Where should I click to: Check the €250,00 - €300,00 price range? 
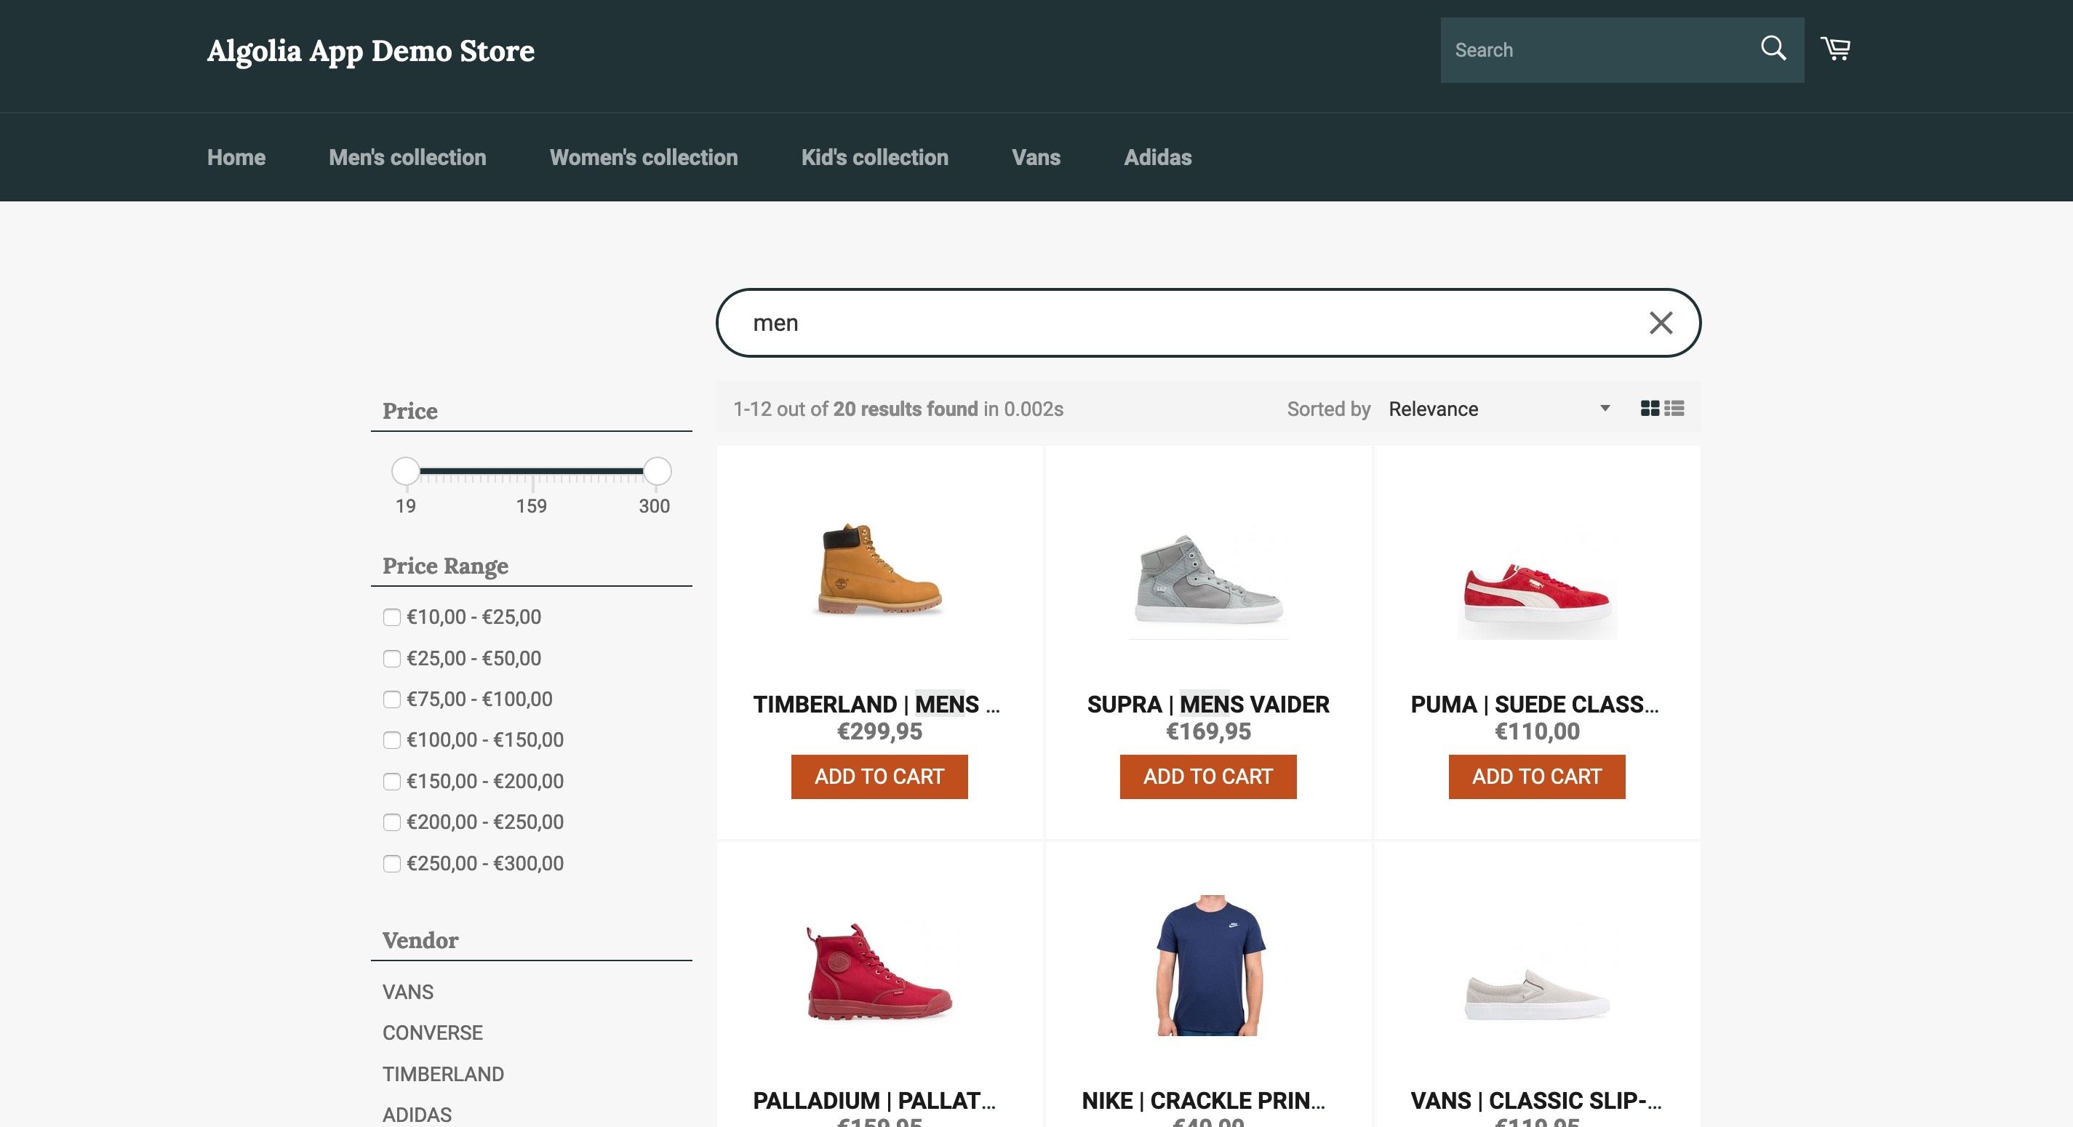(392, 864)
